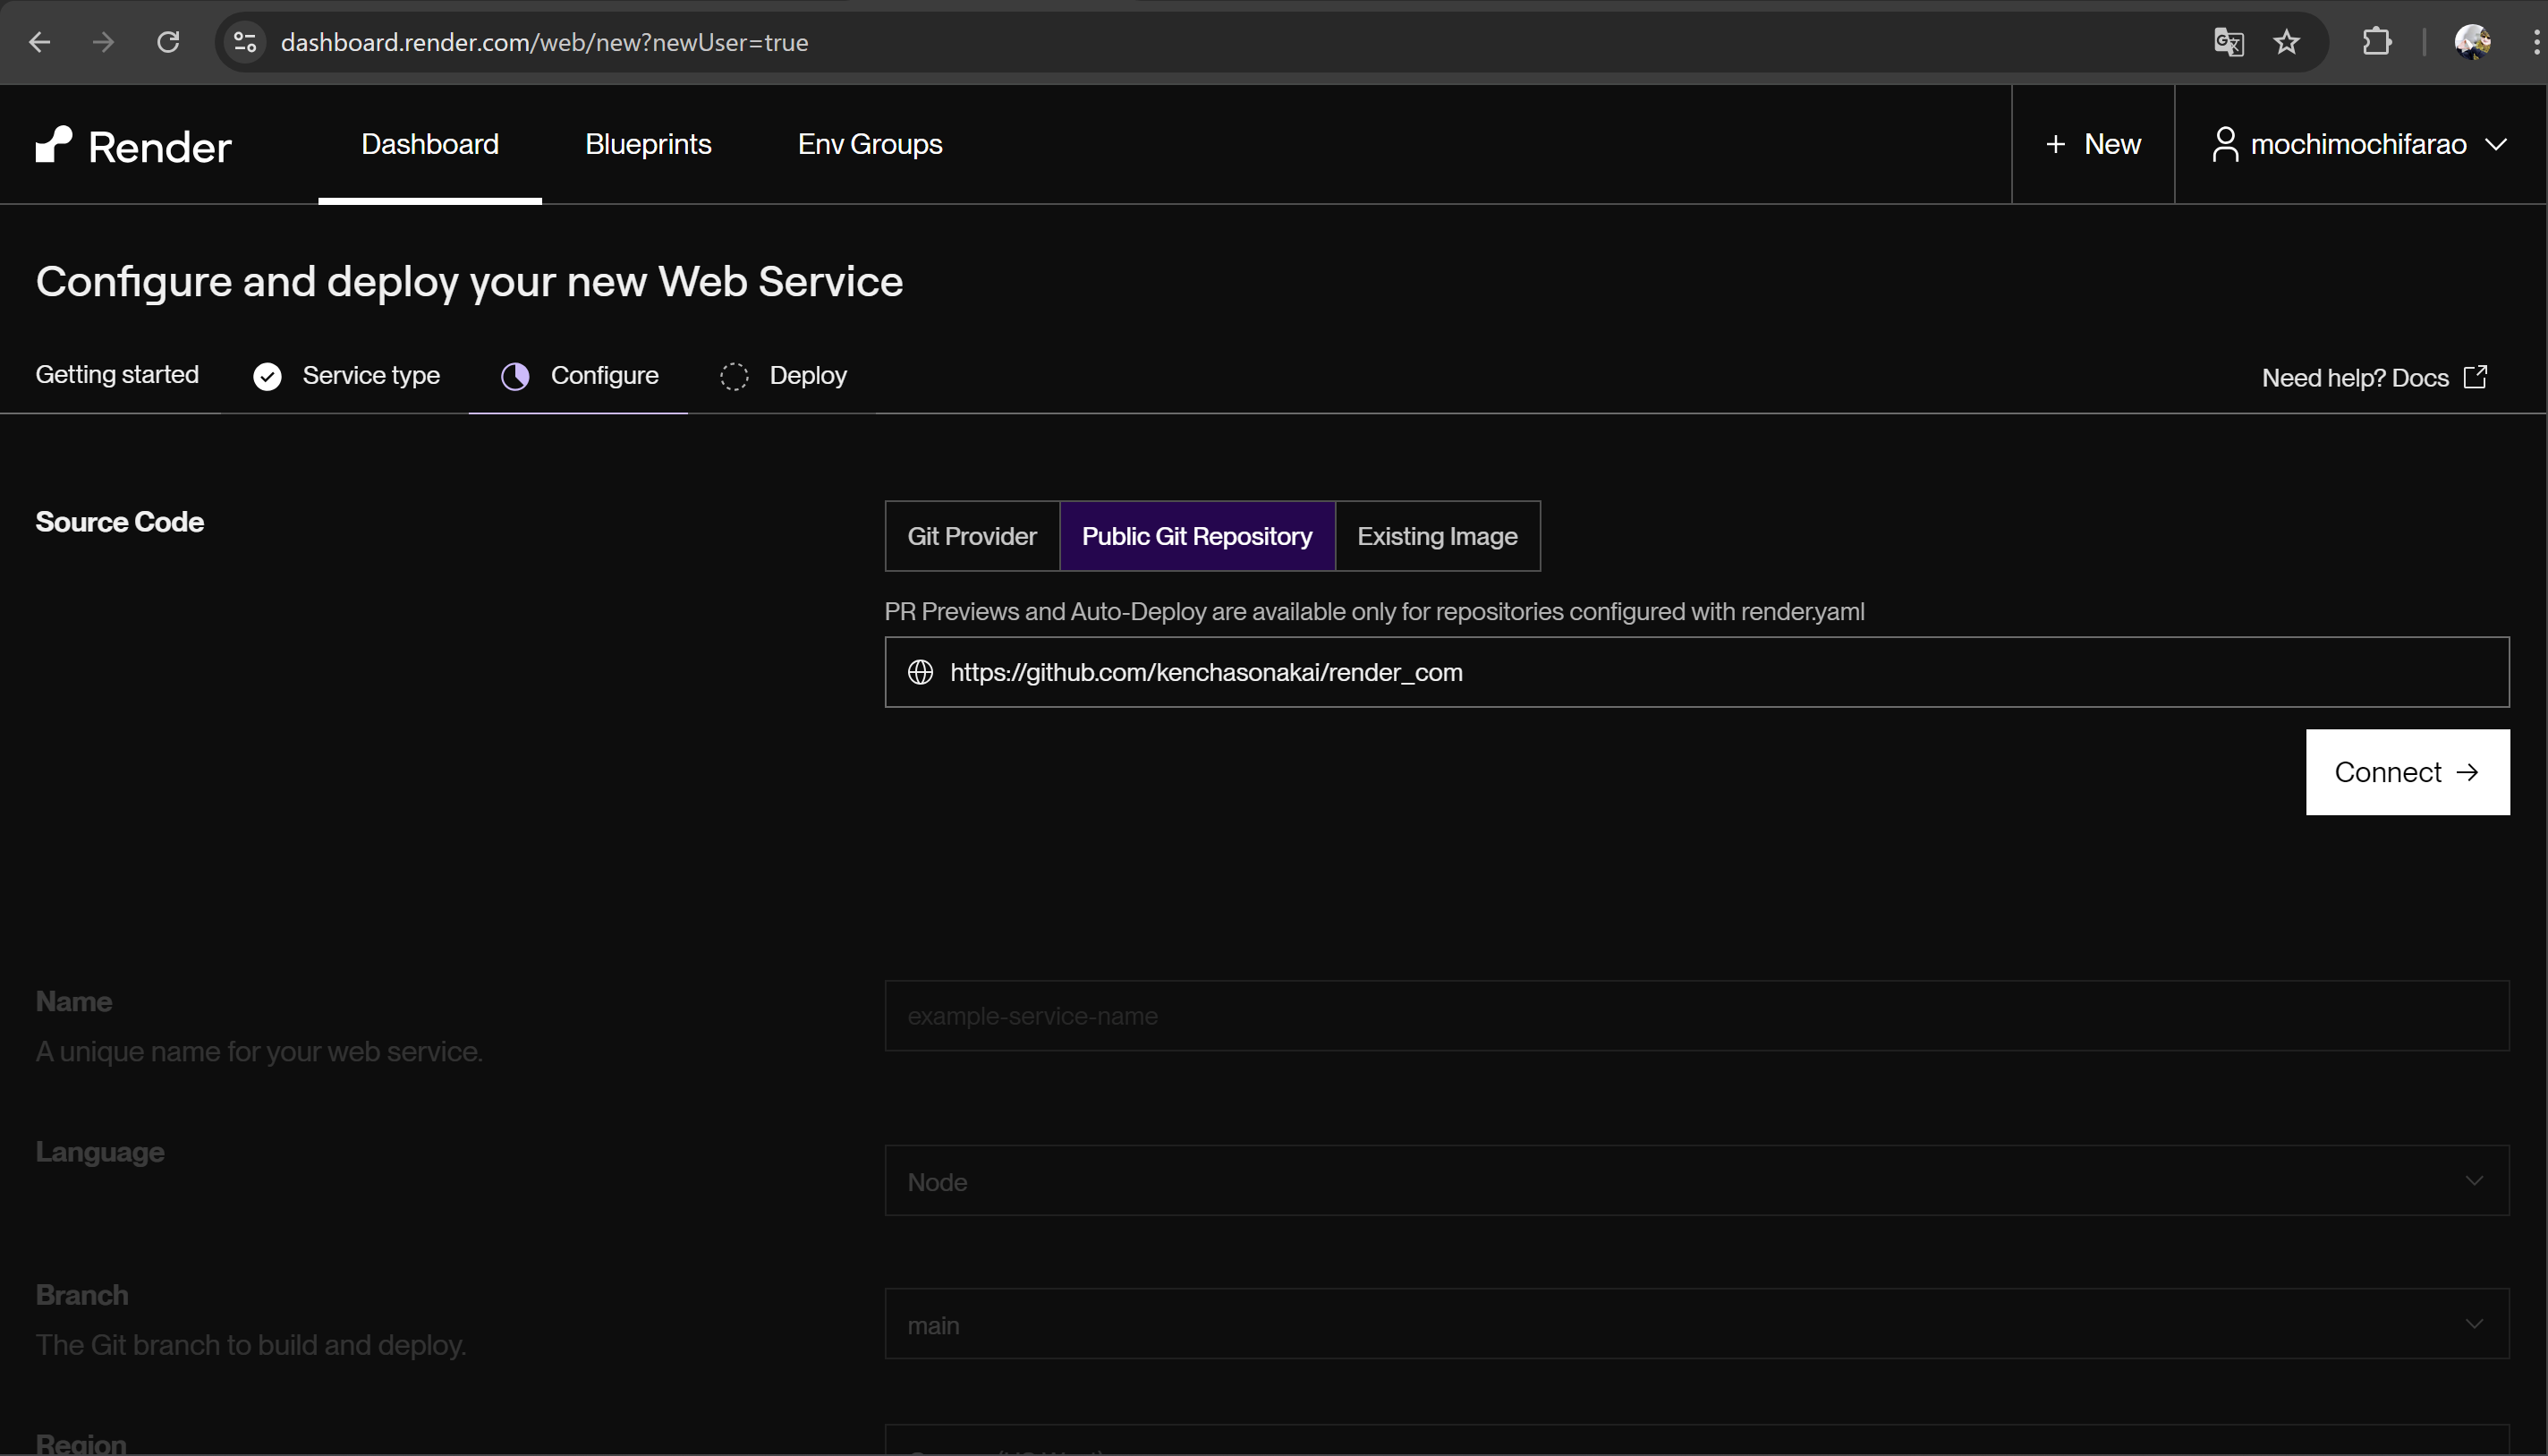Click the globe icon in repository field

click(x=921, y=673)
